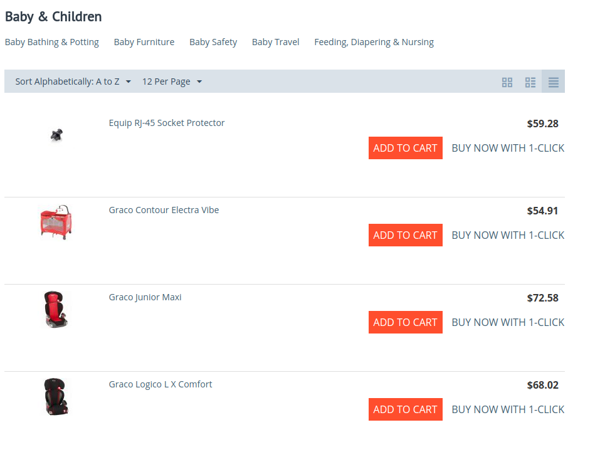The image size is (600, 457).
Task: Open Feeding, Diapering & Nursing category
Action: (x=374, y=42)
